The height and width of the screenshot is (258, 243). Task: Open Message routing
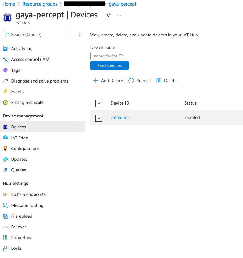[27, 205]
